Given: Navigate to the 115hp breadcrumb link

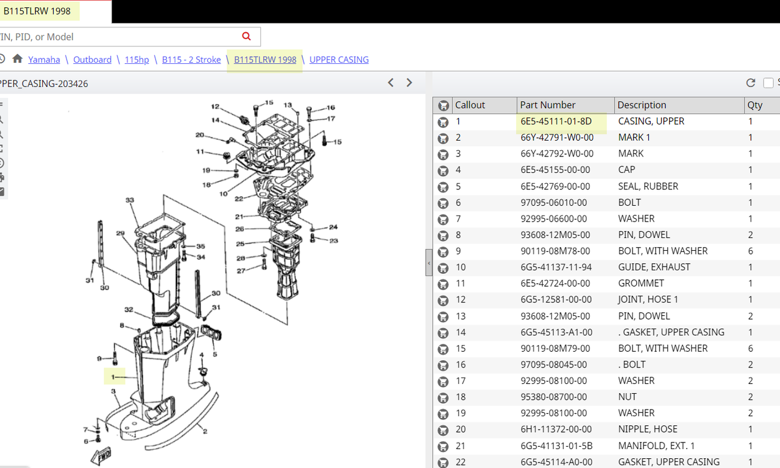Looking at the screenshot, I should pos(136,60).
